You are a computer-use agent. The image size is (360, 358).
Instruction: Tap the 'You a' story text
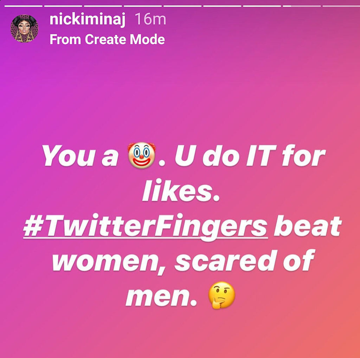81,156
